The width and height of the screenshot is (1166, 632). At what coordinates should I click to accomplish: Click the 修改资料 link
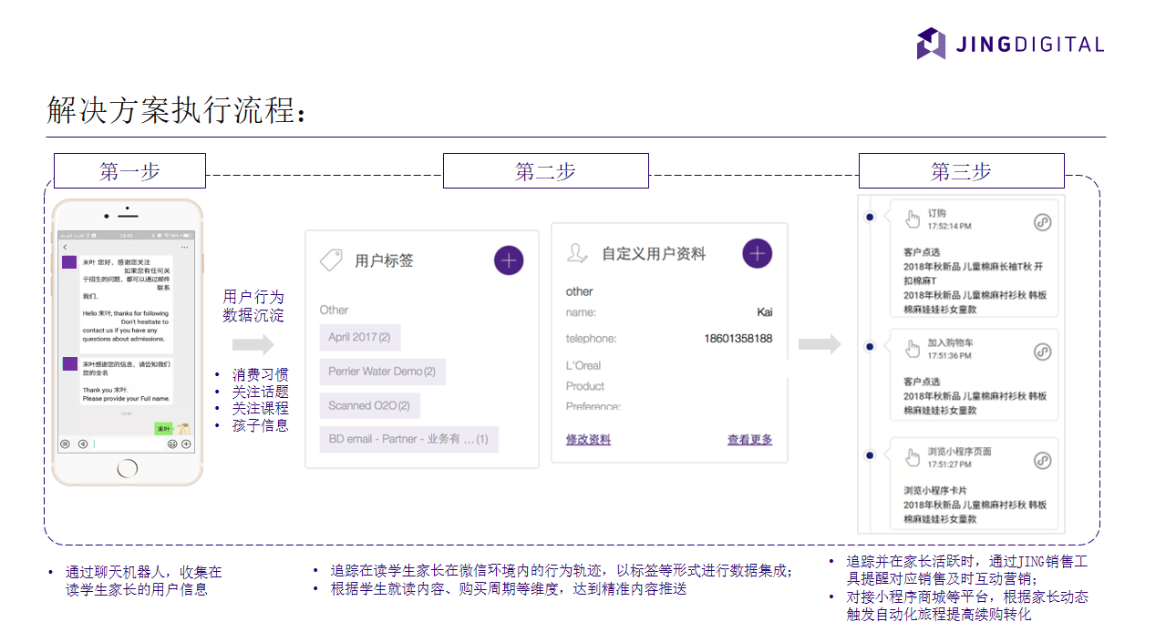coord(588,439)
